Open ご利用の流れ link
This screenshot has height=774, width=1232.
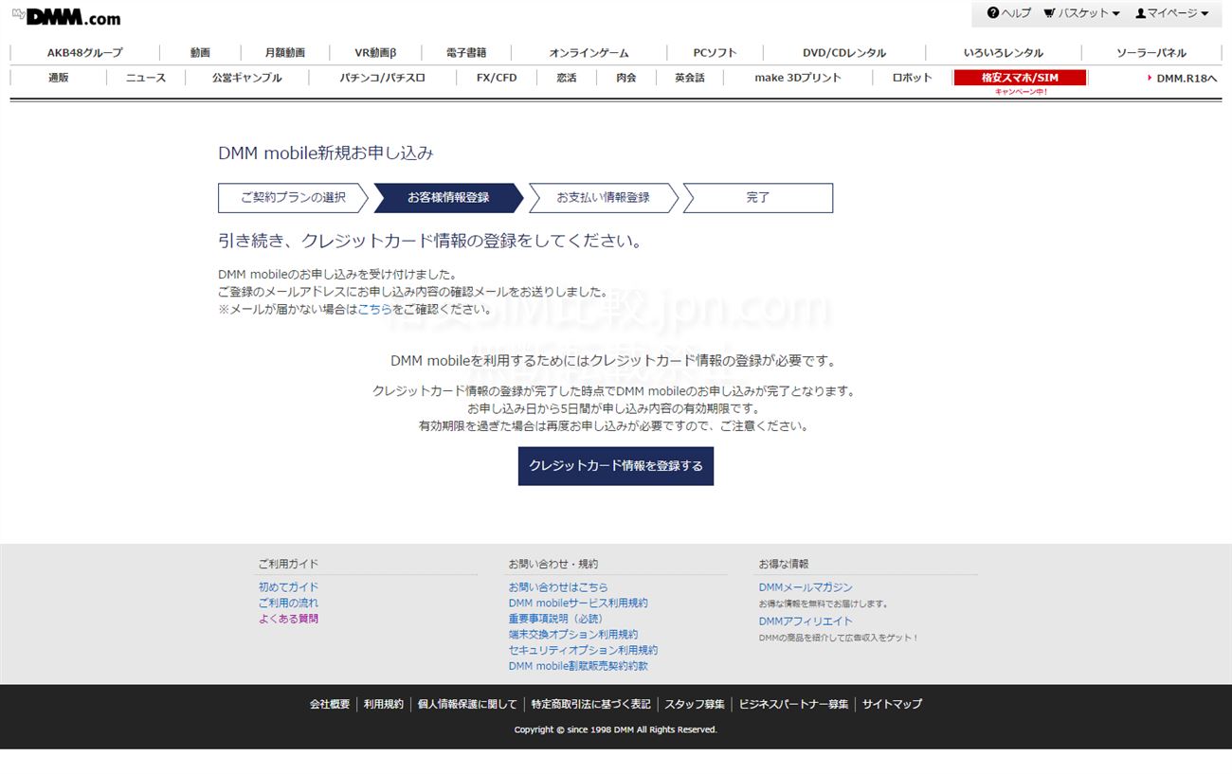pyautogui.click(x=288, y=603)
